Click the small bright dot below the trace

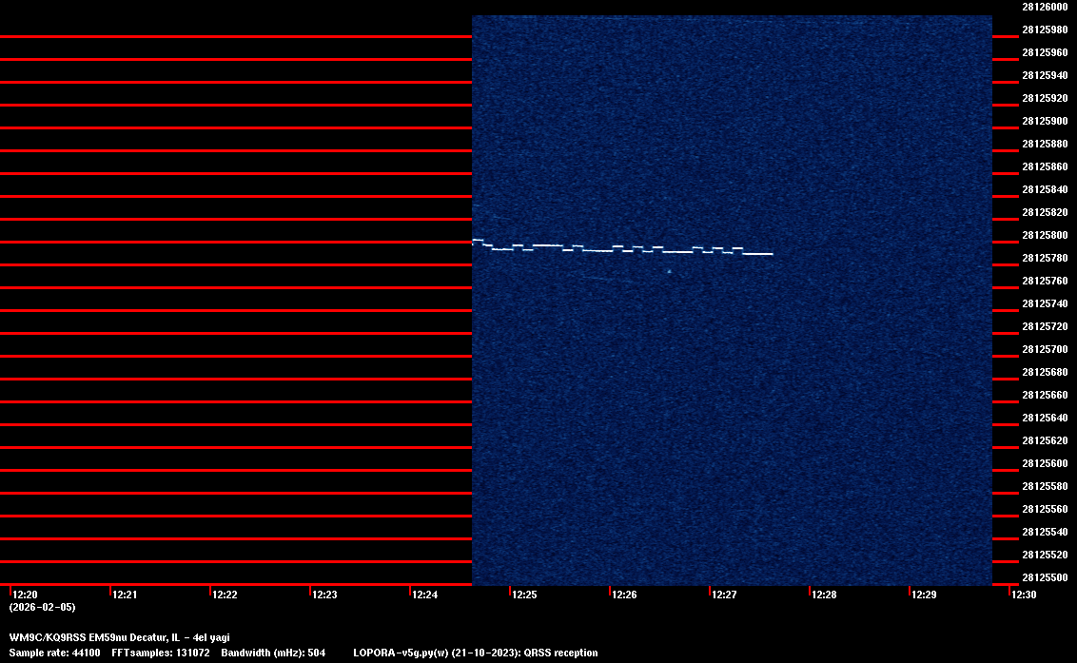[x=669, y=271]
